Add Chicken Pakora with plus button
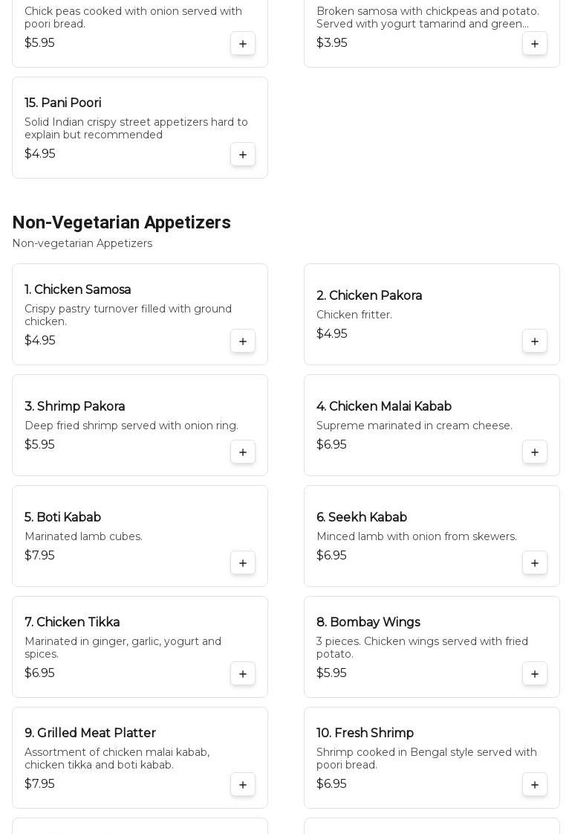 pyautogui.click(x=535, y=341)
